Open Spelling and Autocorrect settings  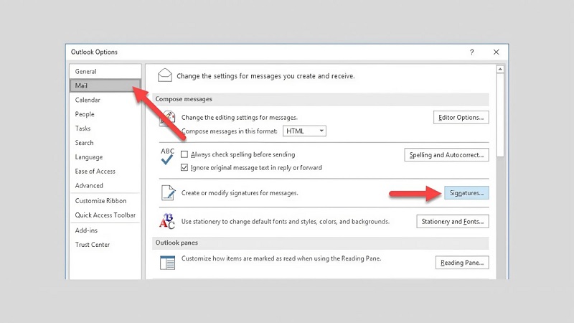446,154
